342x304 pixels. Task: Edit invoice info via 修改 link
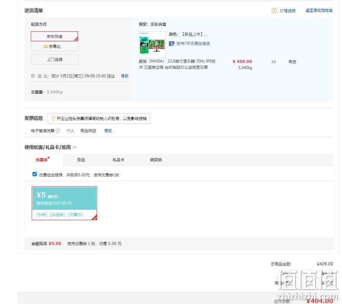click(x=108, y=131)
